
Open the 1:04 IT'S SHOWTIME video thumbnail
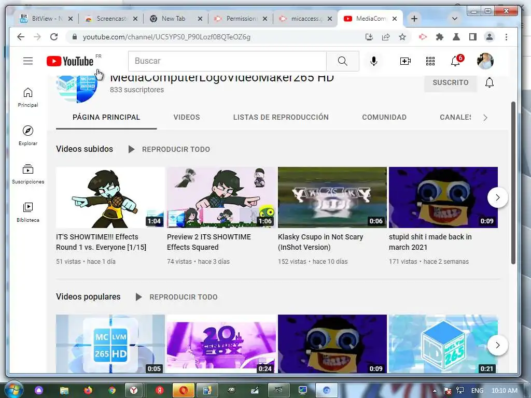tap(110, 197)
